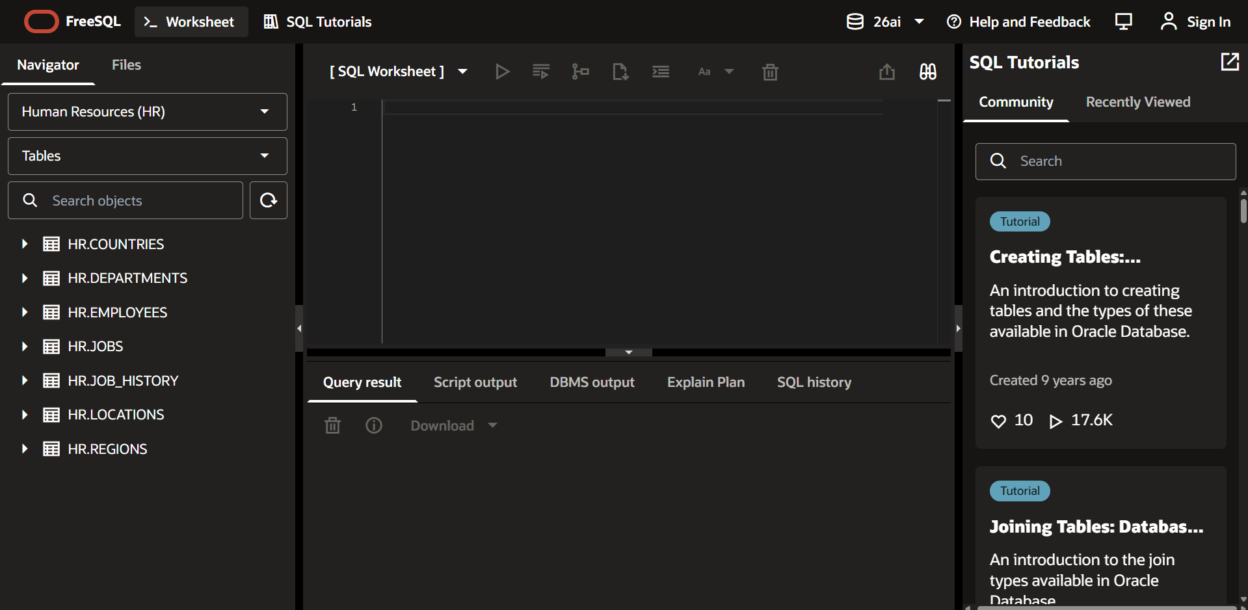Switch to the Script output tab
The image size is (1248, 610).
(475, 382)
